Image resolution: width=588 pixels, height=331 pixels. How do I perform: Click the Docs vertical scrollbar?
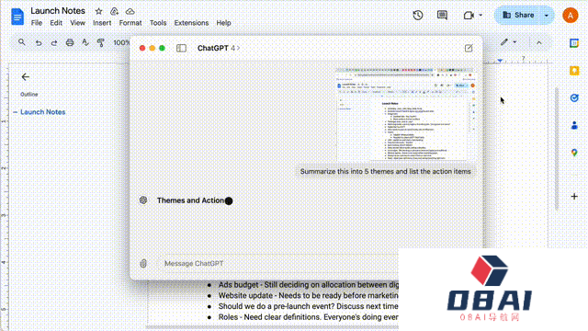pyautogui.click(x=557, y=148)
